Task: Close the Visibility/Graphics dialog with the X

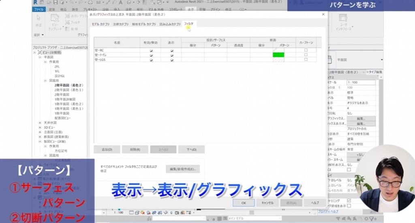Action: coord(323,14)
